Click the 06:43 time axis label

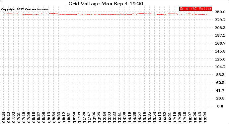(9, 117)
